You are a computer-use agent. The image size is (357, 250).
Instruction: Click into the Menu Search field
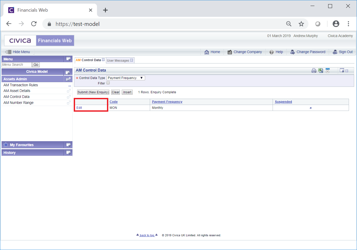[17, 65]
